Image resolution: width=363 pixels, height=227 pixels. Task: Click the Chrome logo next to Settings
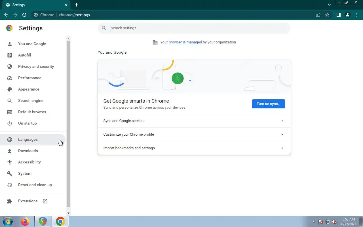click(9, 28)
